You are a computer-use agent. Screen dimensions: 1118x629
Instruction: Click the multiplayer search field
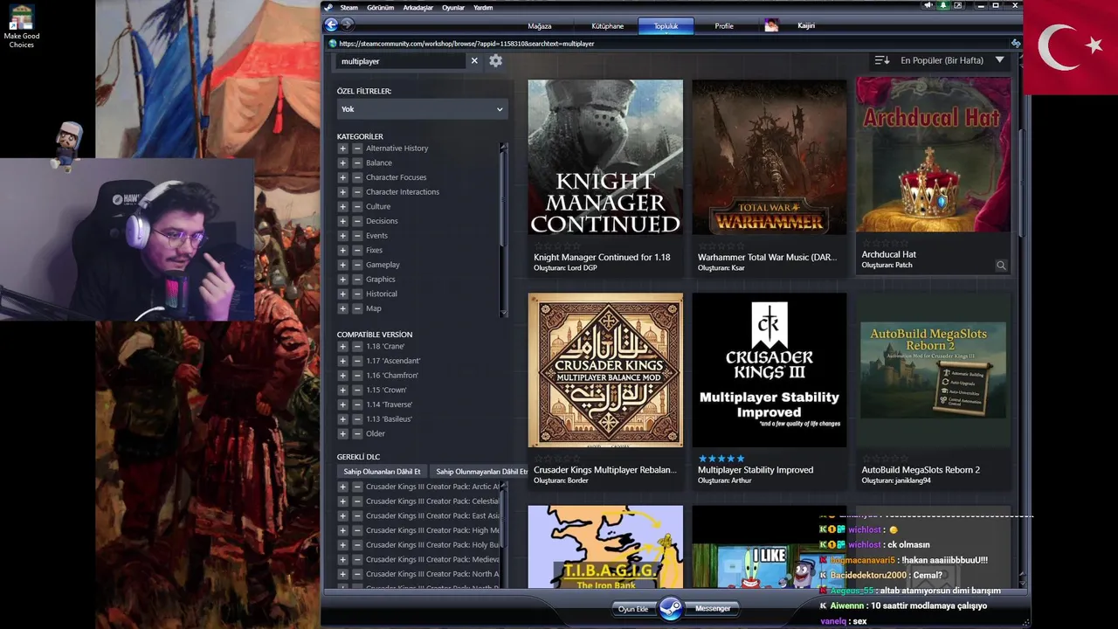(x=401, y=61)
